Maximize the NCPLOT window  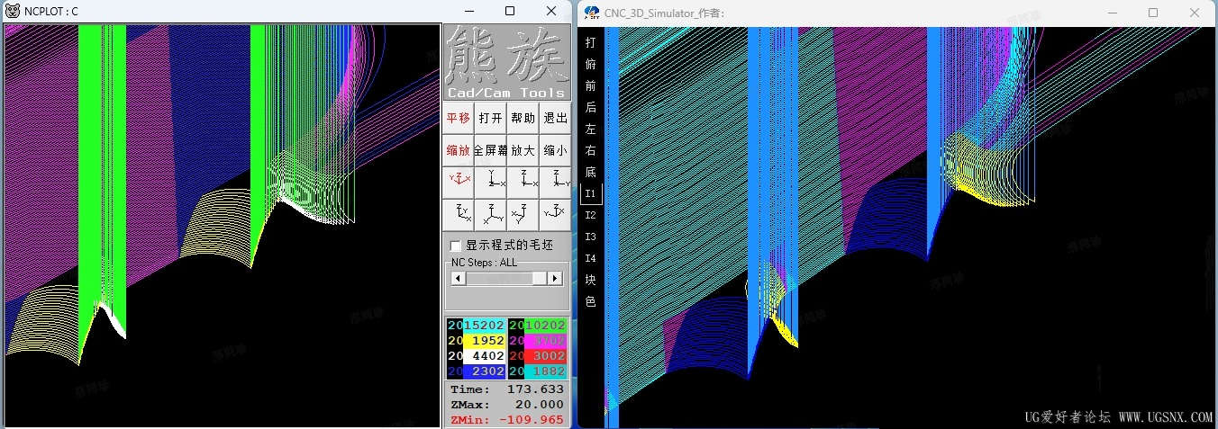click(x=509, y=11)
